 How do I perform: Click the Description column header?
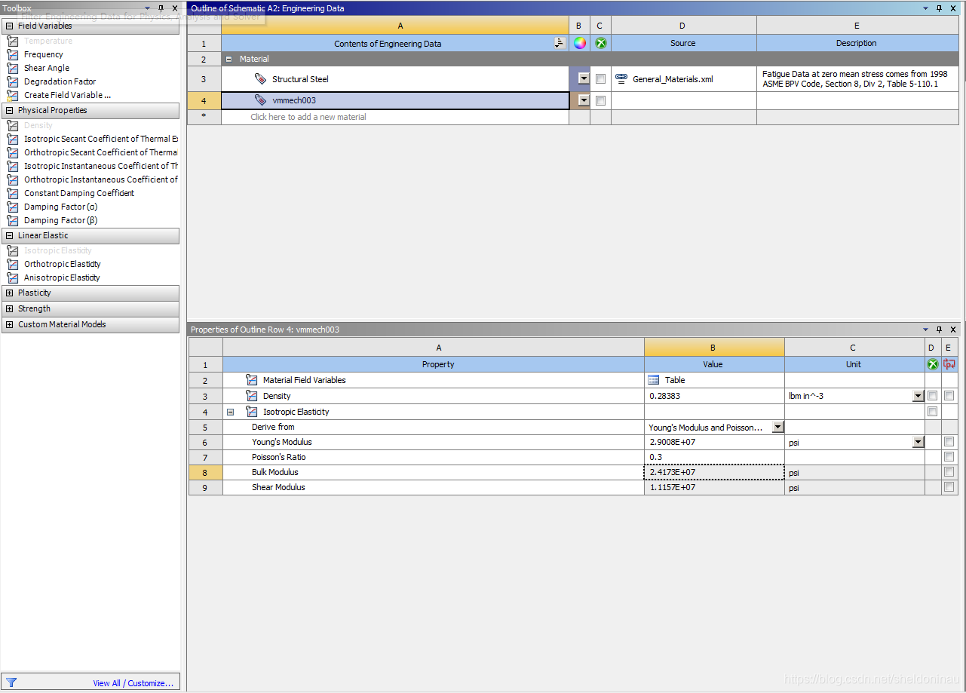pyautogui.click(x=857, y=43)
